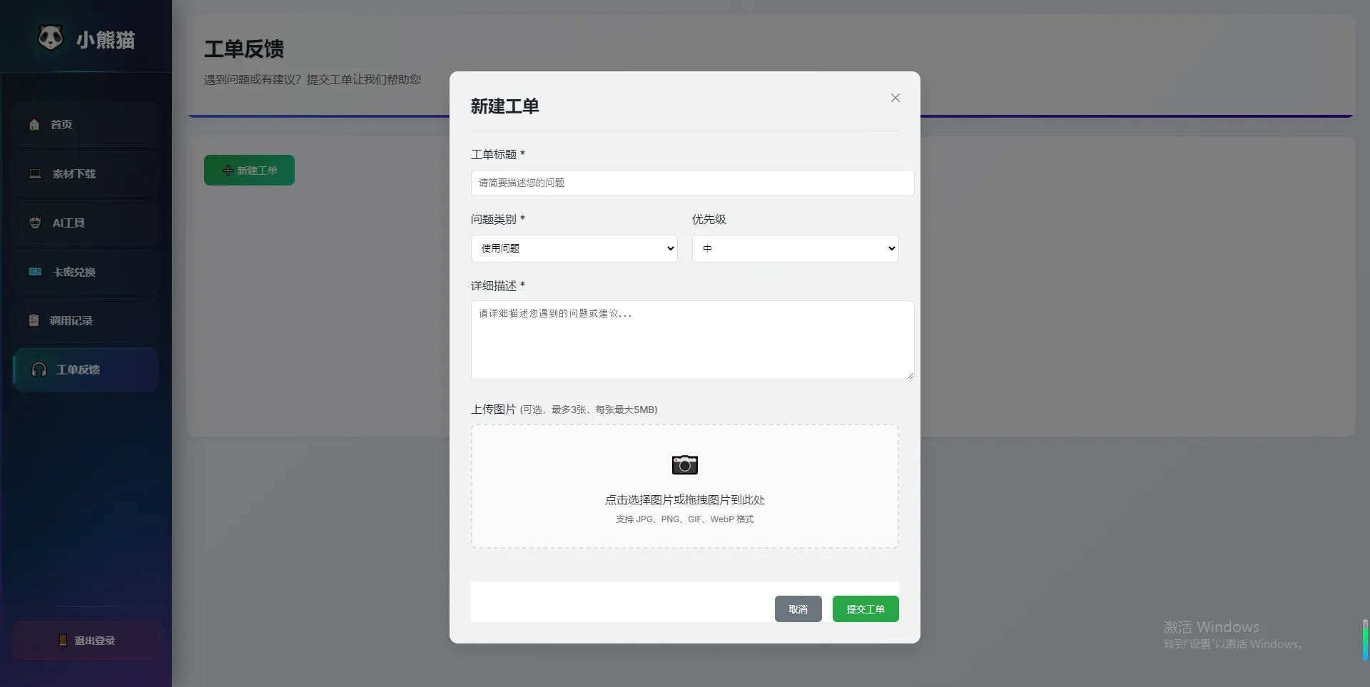This screenshot has height=687, width=1370.
Task: Click the logout icon beside 退出登录
Action: tap(61, 640)
